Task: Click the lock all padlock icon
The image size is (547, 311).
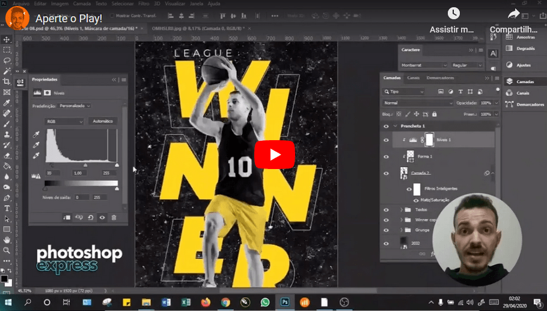Action: 435,114
